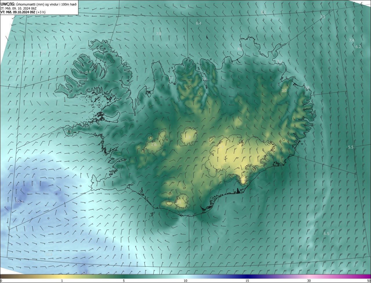Click the legend tick label 1

click(62, 281)
